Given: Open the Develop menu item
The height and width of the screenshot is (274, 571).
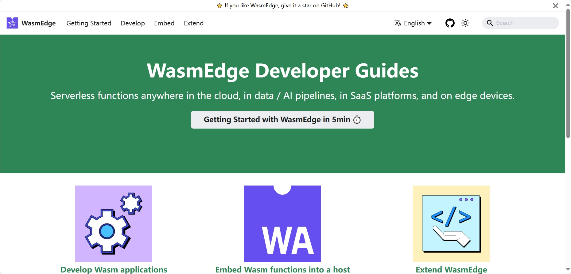Looking at the screenshot, I should click(133, 23).
